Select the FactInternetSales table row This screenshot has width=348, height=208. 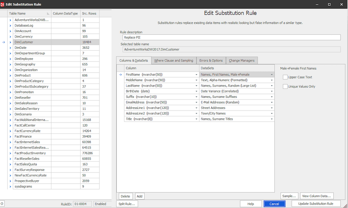click(x=56, y=142)
